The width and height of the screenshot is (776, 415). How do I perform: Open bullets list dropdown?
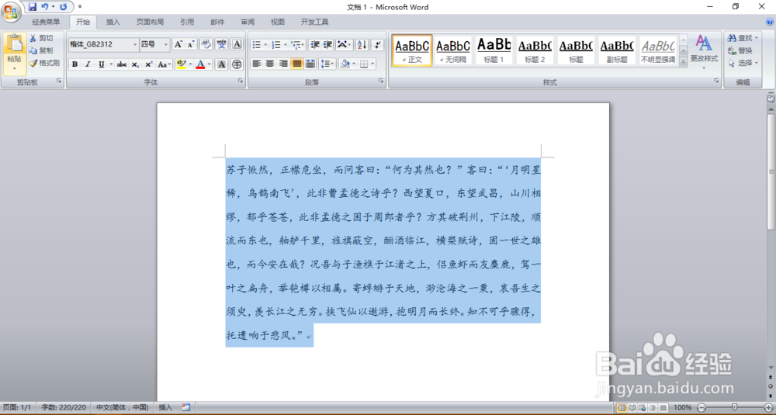point(265,45)
